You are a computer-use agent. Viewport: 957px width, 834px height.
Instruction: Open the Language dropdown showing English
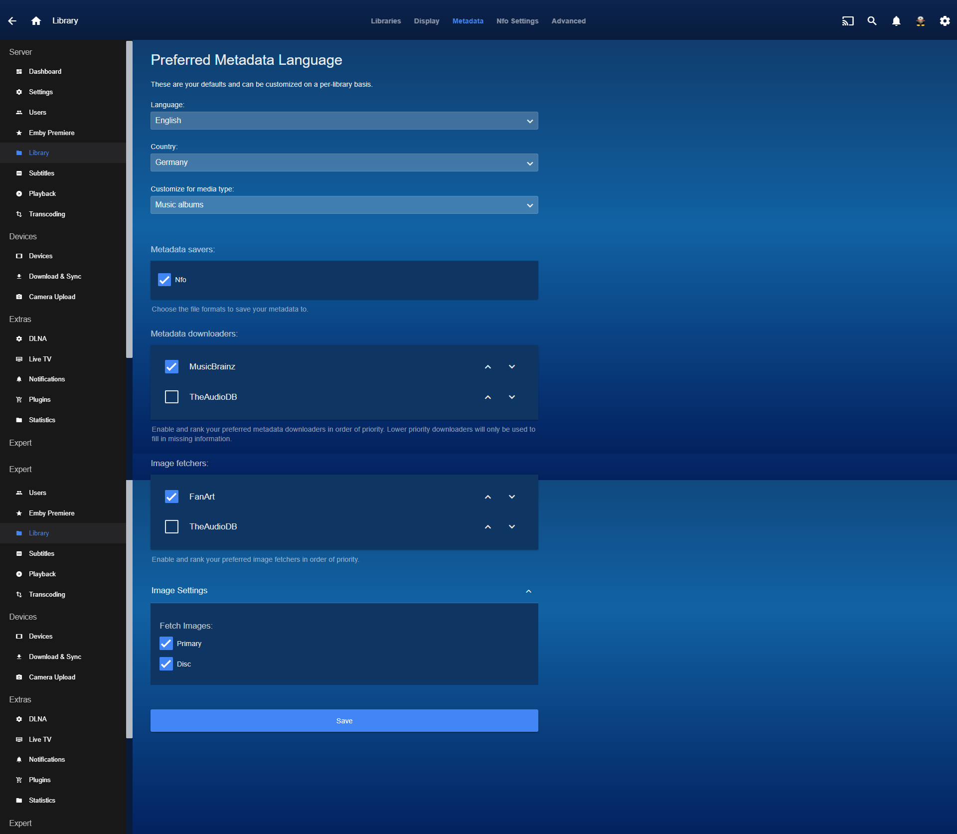(x=344, y=121)
